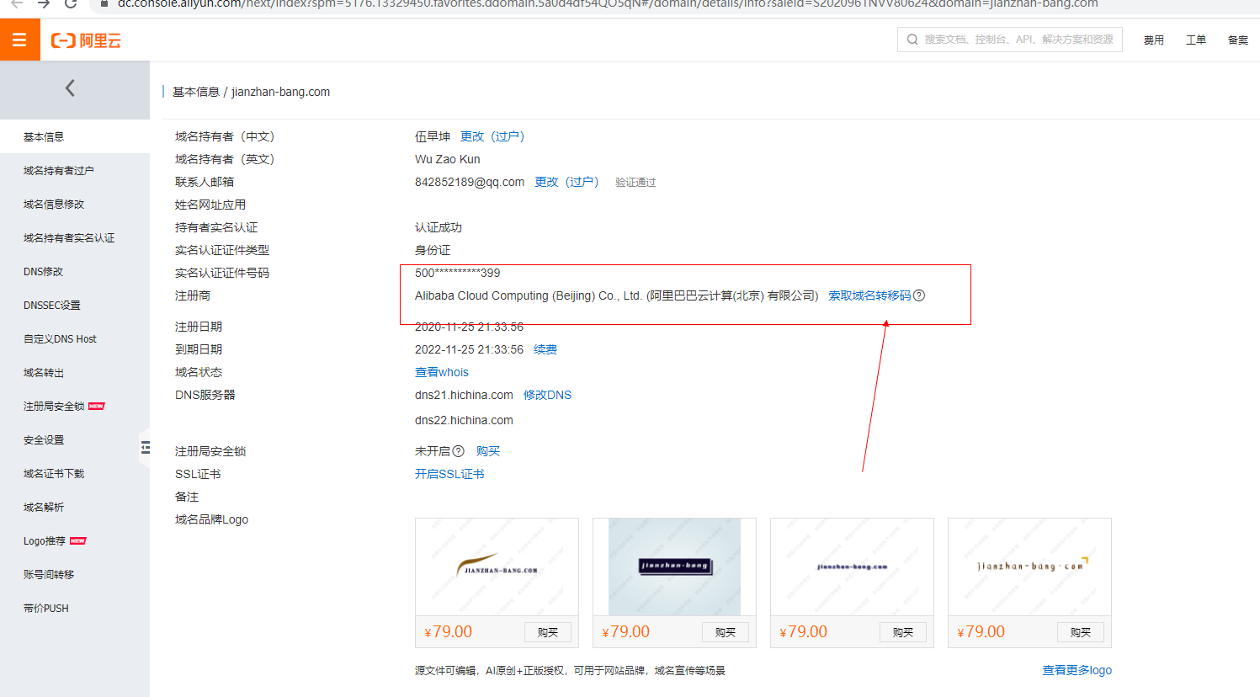
Task: Open 注册局安全锁 sidebar item
Action: pos(75,406)
